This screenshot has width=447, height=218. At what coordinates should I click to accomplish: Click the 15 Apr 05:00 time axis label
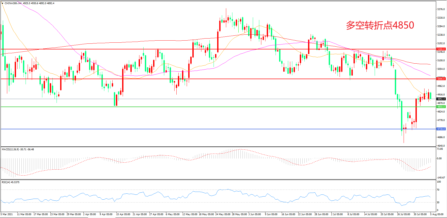[x=123, y=214]
